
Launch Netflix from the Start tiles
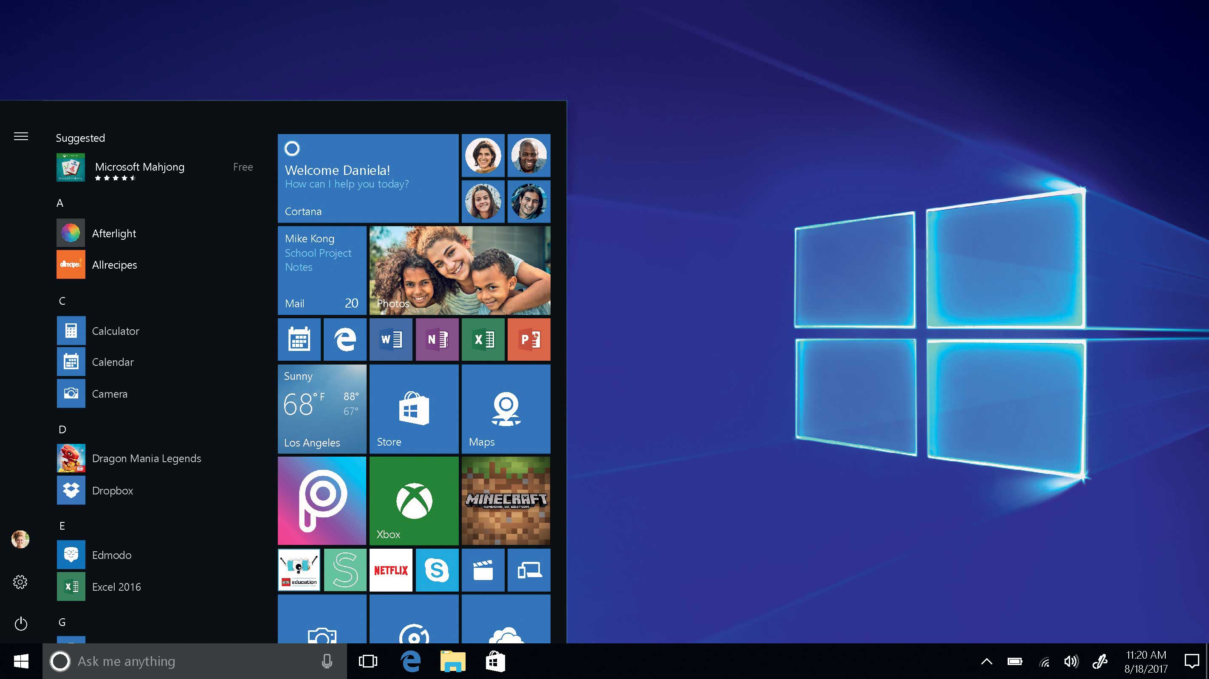pos(390,570)
